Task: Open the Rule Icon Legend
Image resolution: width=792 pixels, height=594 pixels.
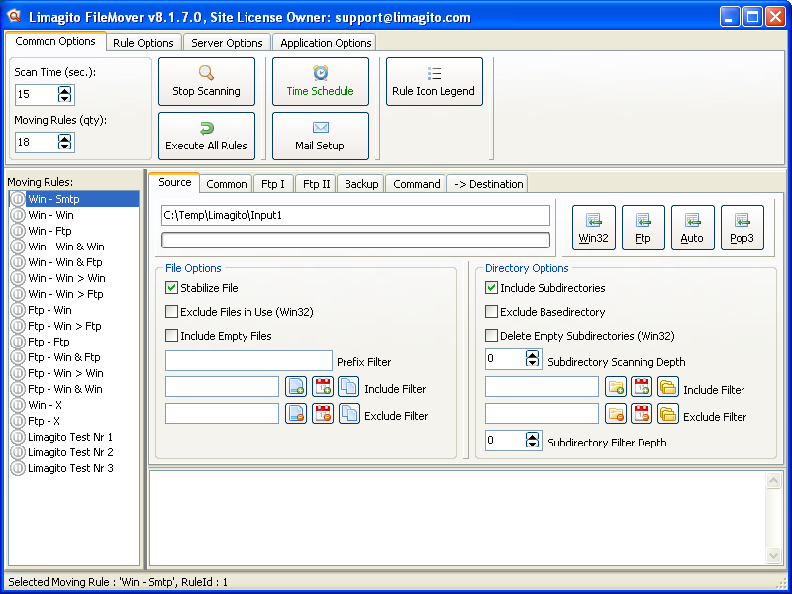Action: pyautogui.click(x=434, y=81)
